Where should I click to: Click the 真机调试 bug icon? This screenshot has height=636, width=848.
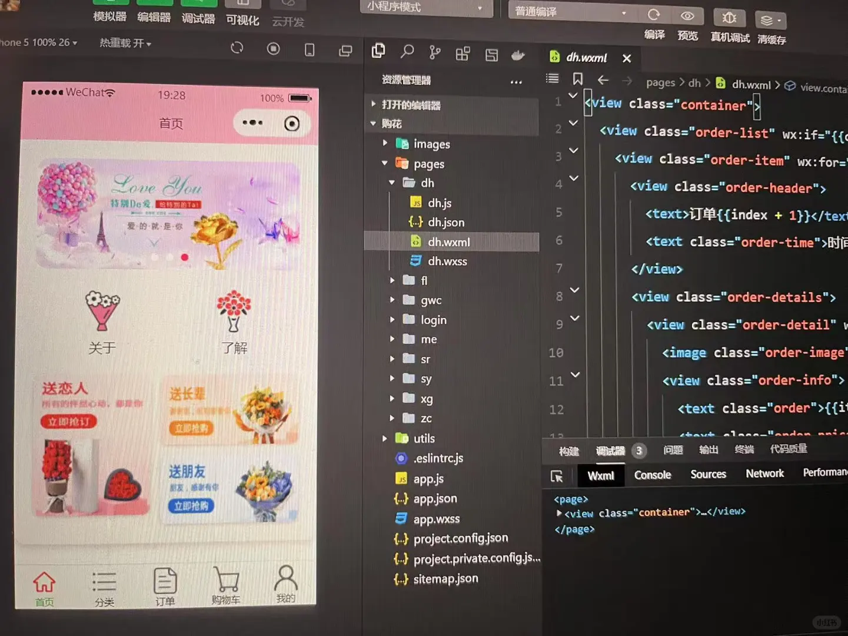pyautogui.click(x=730, y=18)
